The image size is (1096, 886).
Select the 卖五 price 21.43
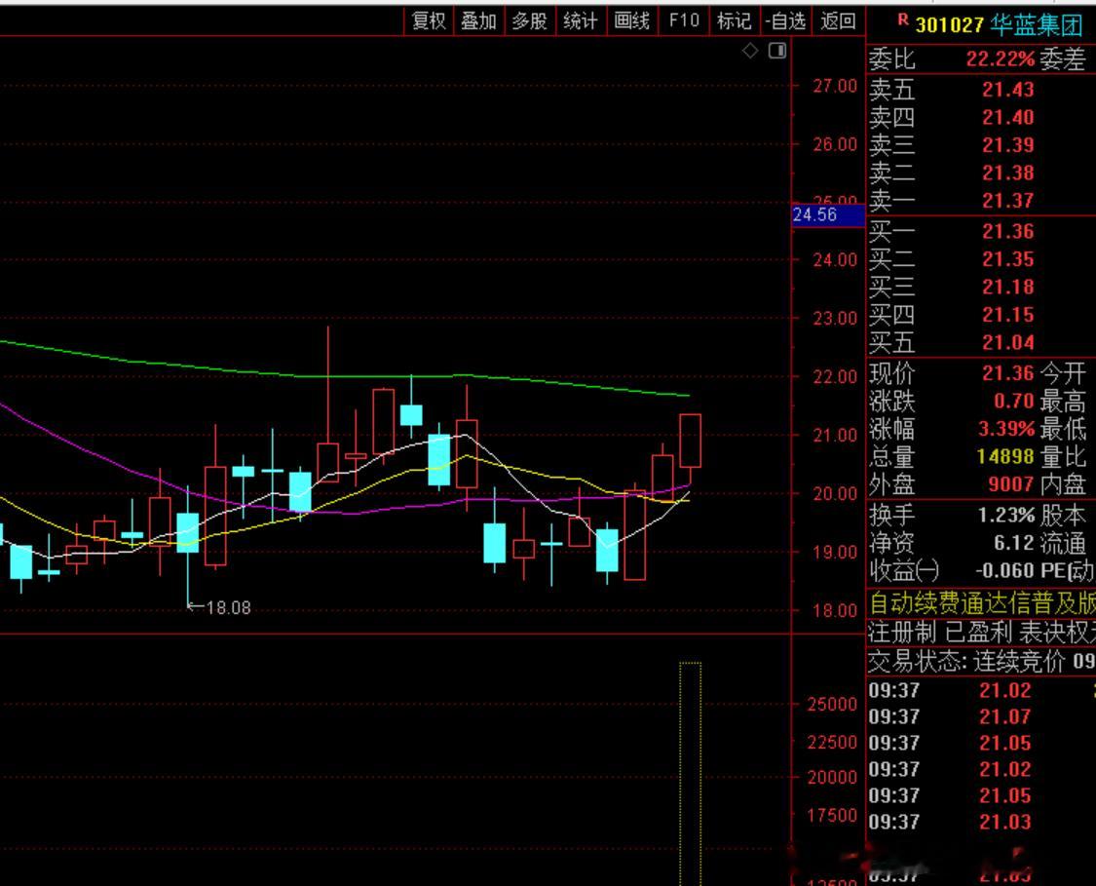pos(1007,90)
